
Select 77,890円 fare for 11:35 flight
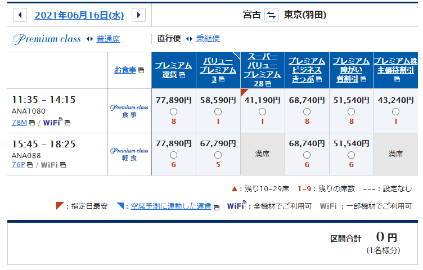(173, 112)
